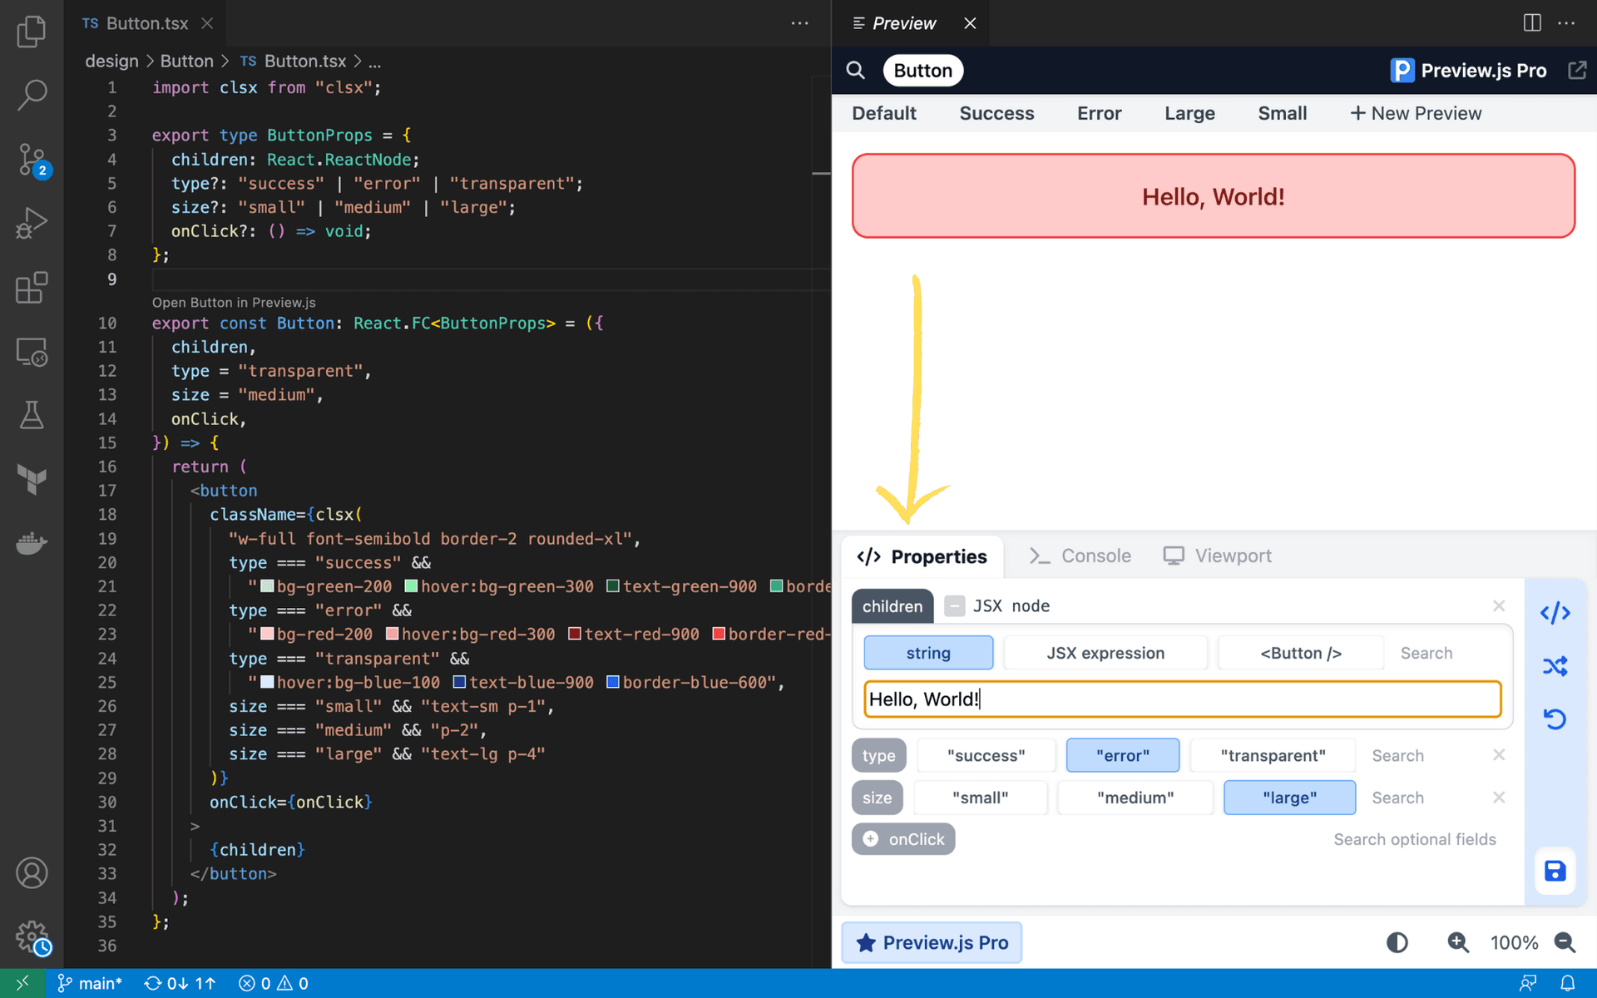Select error type for button prop

click(1123, 755)
